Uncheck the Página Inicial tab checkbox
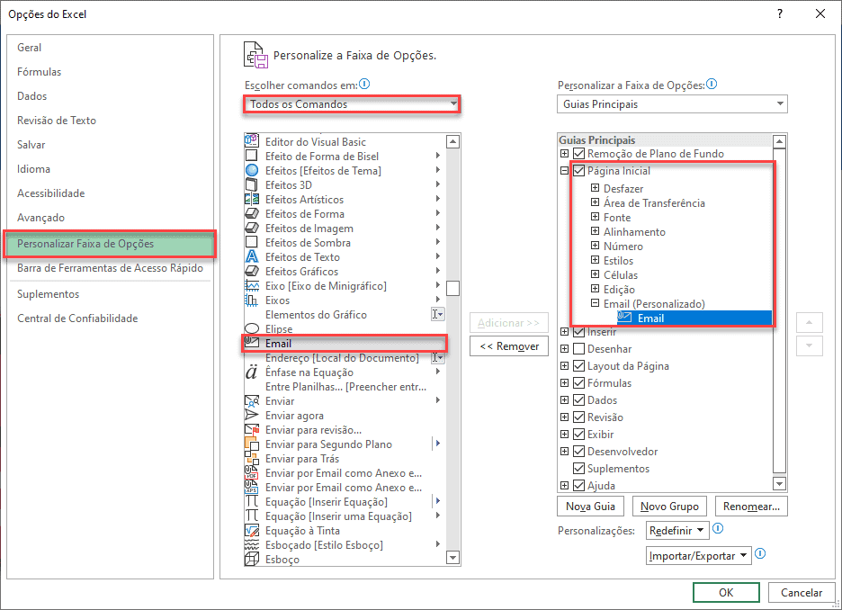Screen dimensions: 842x610 pyautogui.click(x=579, y=171)
